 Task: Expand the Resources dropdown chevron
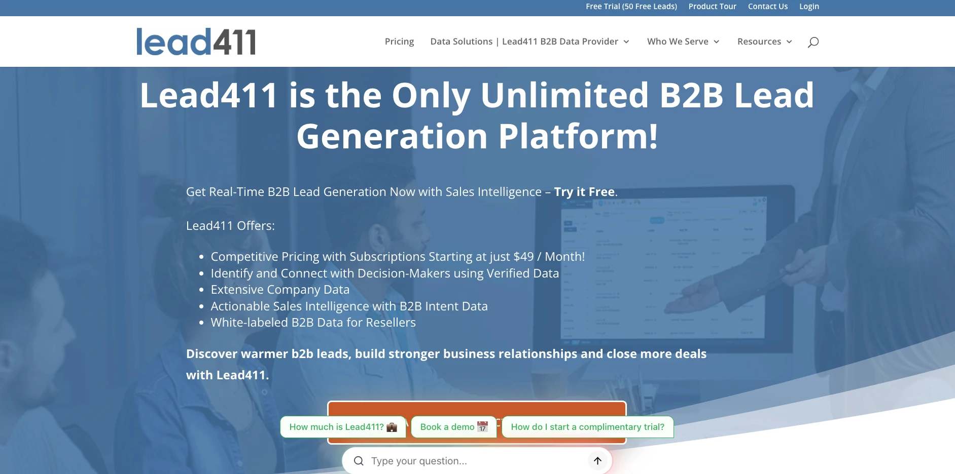point(789,42)
